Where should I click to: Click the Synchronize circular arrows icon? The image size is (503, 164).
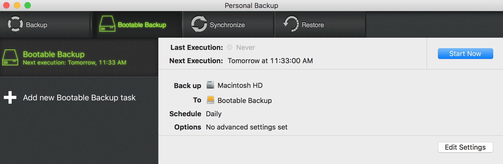[199, 24]
